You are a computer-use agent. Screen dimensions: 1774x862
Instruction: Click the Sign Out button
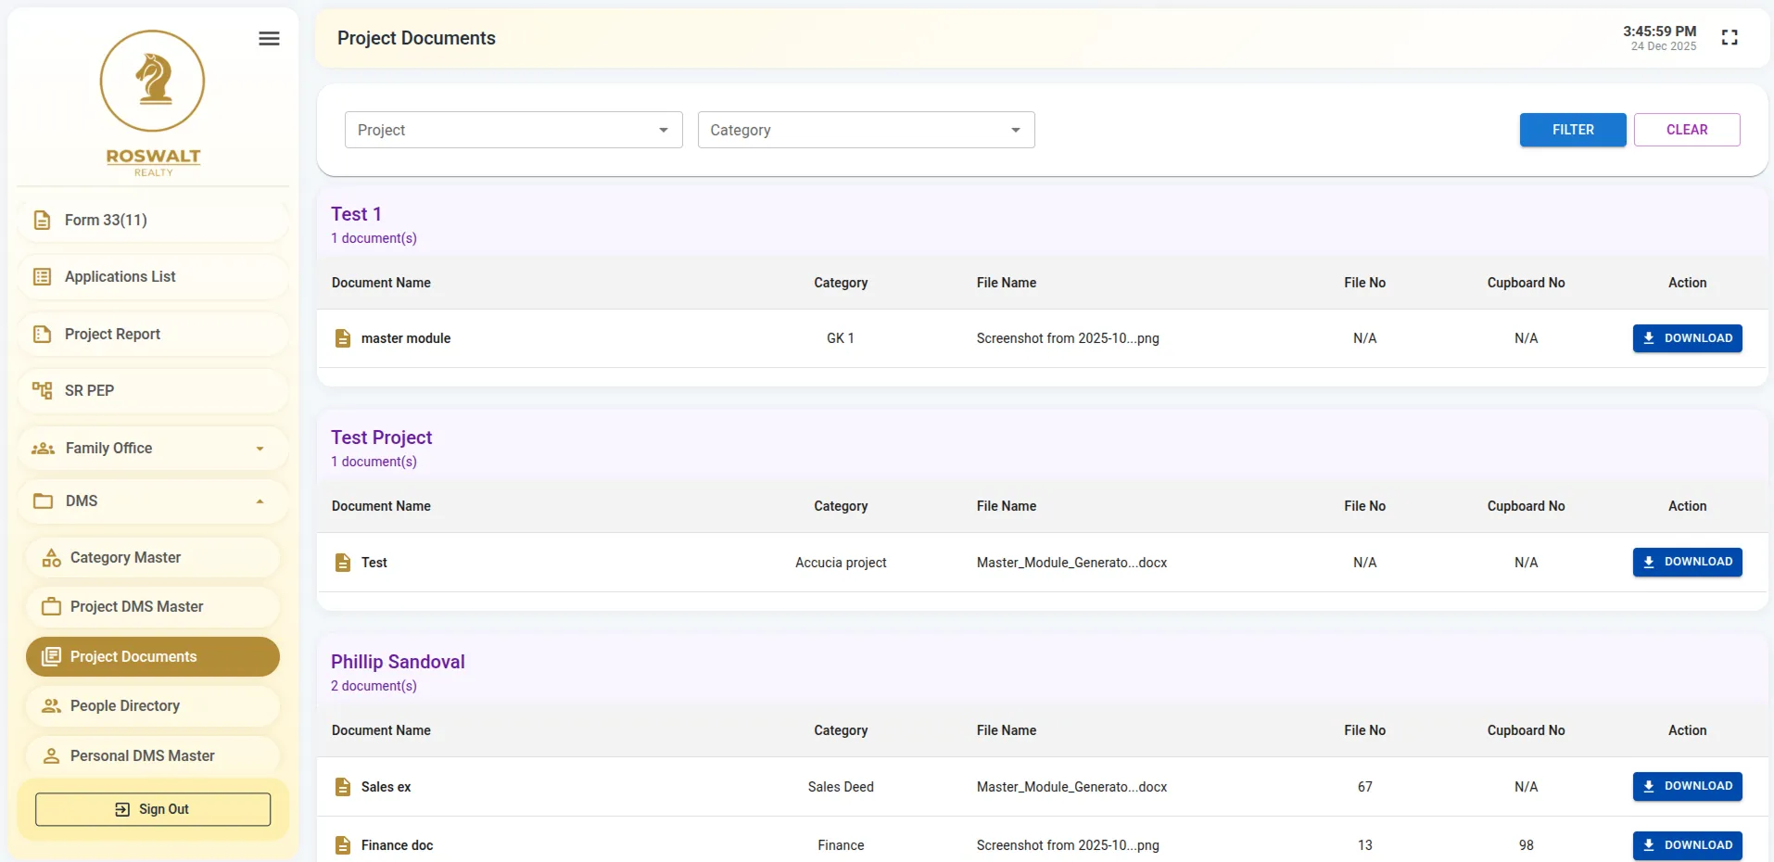153,808
